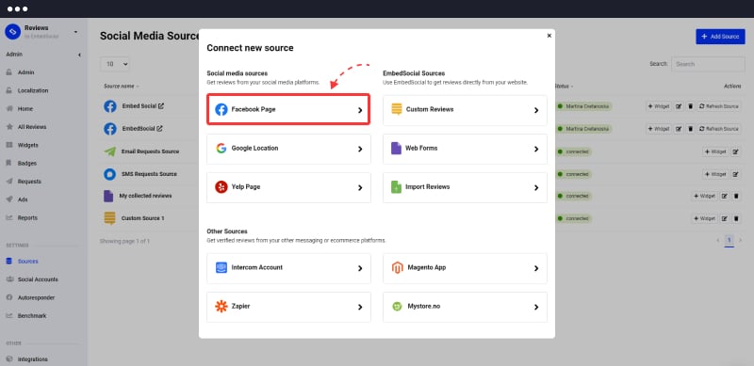This screenshot has width=754, height=366.
Task: Edit the Embed Social source via pencil icon
Action: (679, 106)
